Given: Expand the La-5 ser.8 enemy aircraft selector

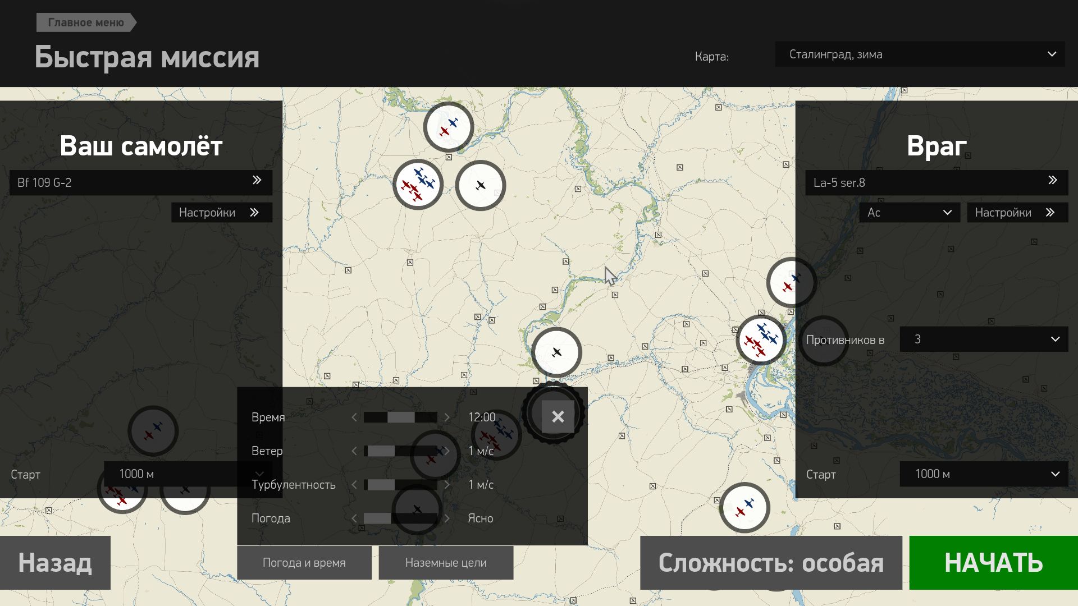Looking at the screenshot, I should pyautogui.click(x=937, y=182).
